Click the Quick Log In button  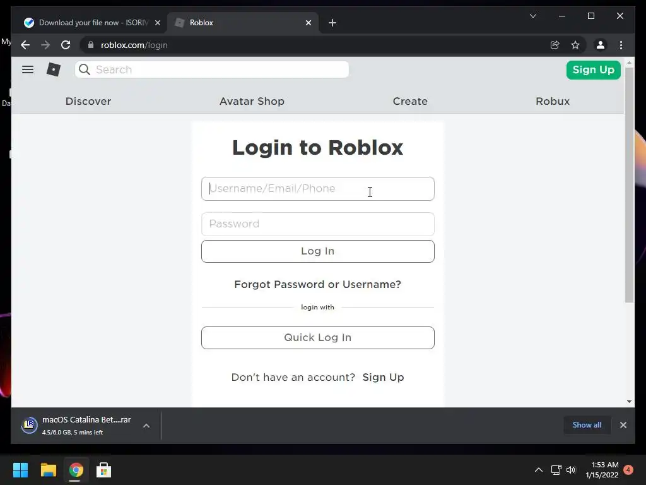[318, 338]
